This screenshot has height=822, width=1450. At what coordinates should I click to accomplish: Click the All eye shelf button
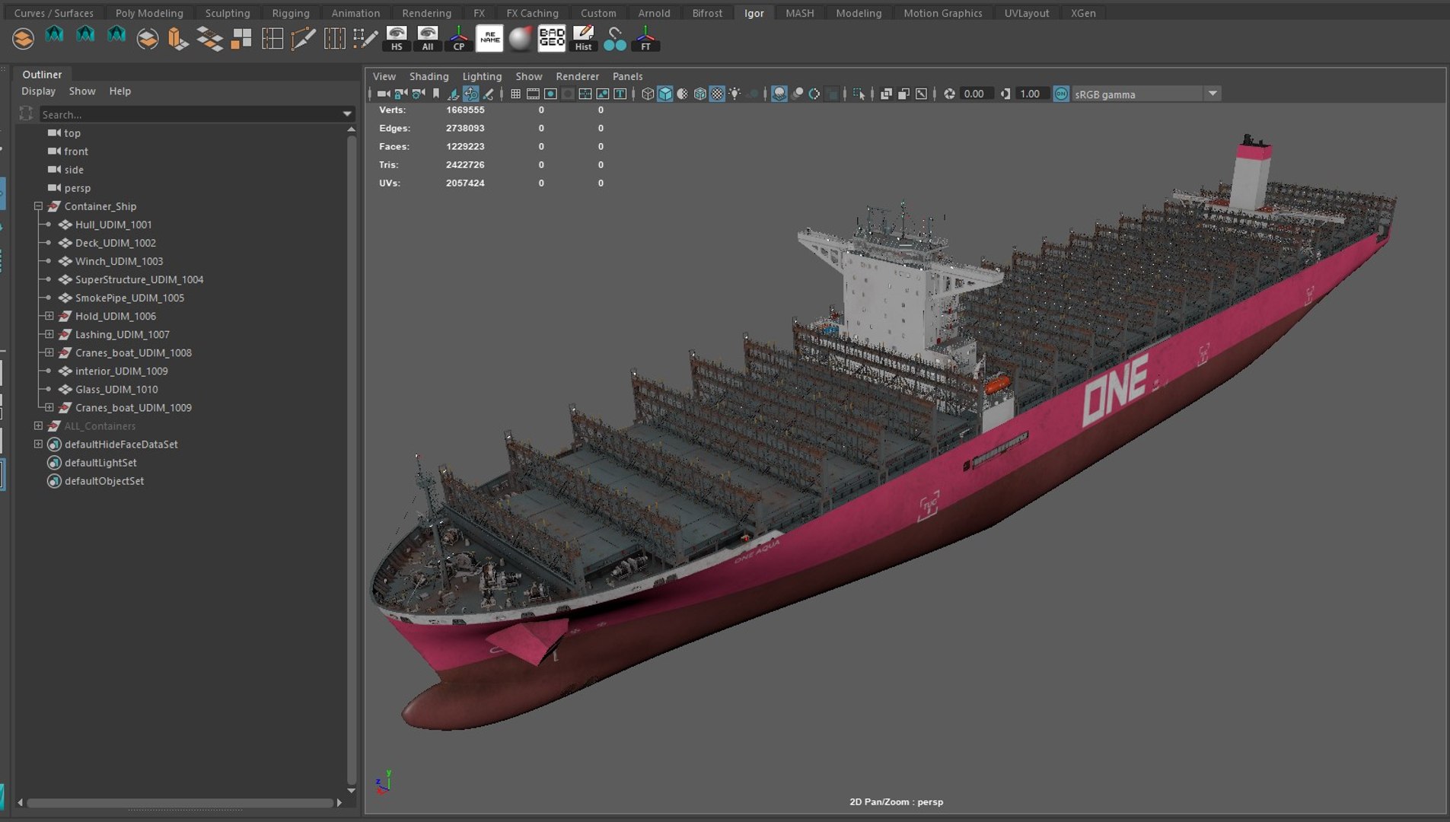click(428, 38)
